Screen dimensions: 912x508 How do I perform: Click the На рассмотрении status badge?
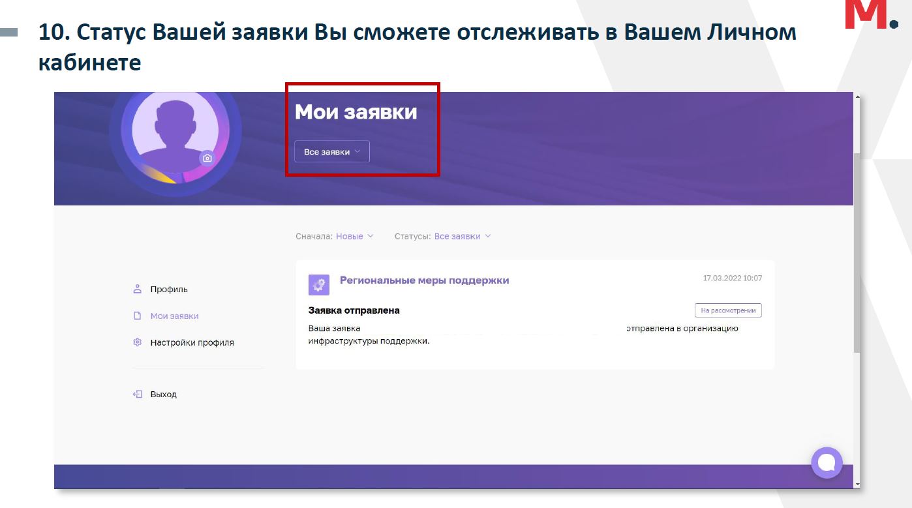pos(728,311)
